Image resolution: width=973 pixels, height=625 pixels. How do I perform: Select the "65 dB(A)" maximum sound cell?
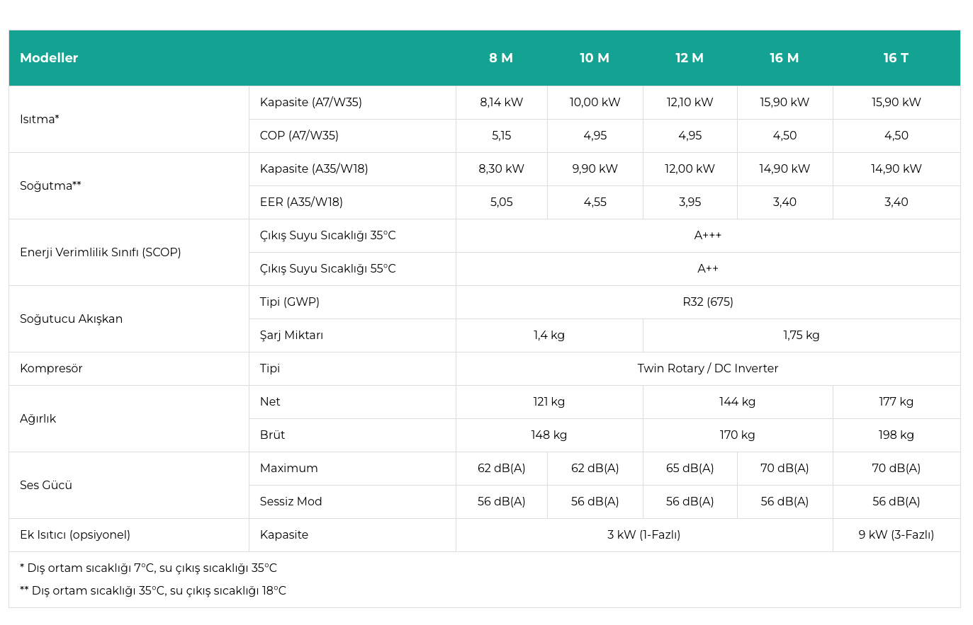pyautogui.click(x=690, y=468)
